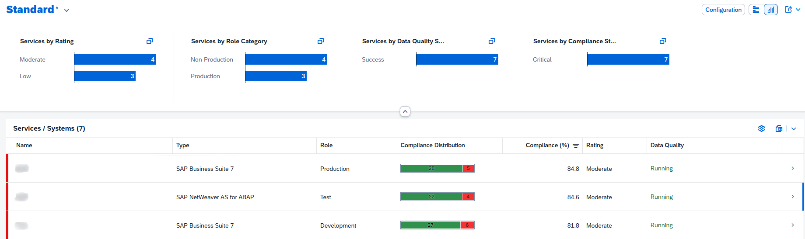Open the Standard view variant dropdown

[x=66, y=10]
